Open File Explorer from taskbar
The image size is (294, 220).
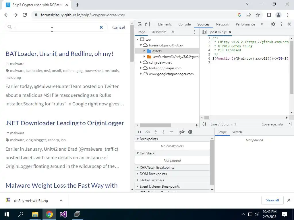35,214
